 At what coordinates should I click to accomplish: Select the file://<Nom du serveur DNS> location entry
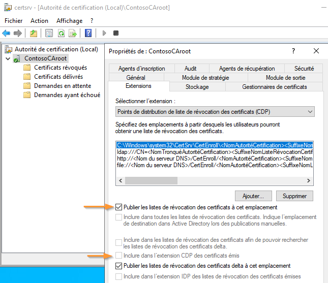[215, 165]
